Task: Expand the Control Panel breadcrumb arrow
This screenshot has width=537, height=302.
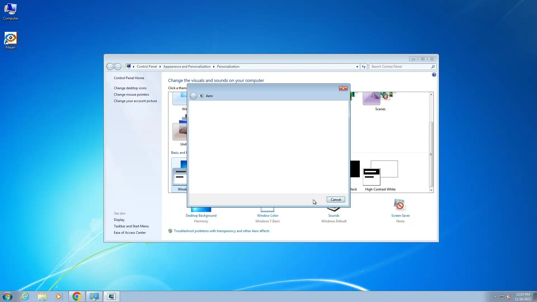Action: coord(160,67)
